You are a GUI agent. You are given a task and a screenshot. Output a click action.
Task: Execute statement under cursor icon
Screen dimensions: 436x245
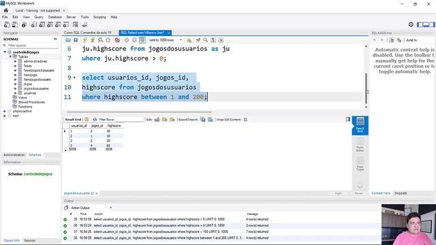coord(93,40)
